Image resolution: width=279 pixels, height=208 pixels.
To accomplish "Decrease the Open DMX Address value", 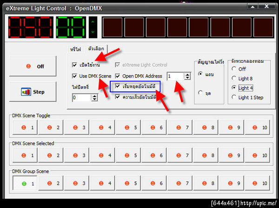I will 187,78.
